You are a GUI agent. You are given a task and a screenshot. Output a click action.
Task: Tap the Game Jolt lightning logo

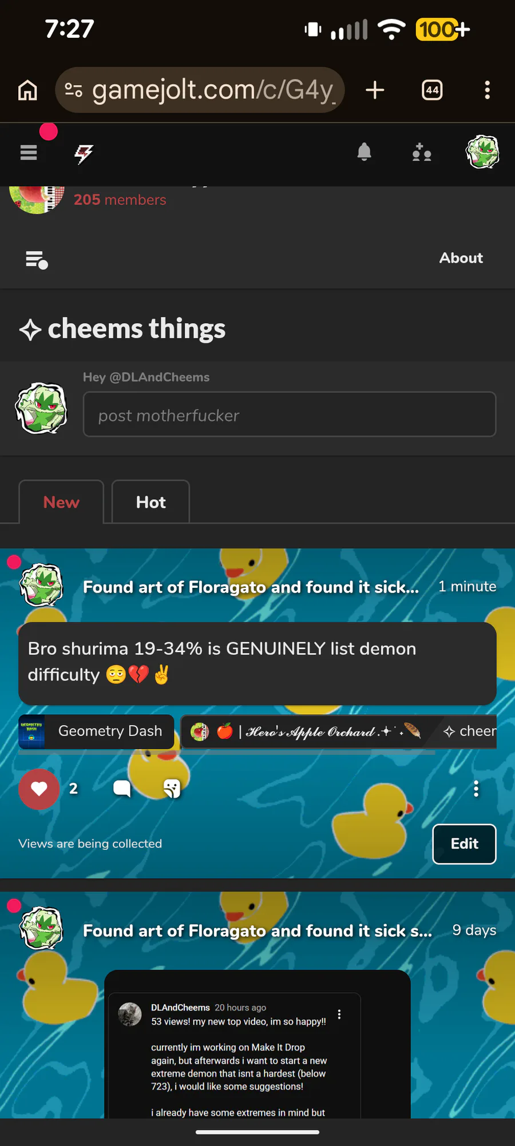[84, 153]
